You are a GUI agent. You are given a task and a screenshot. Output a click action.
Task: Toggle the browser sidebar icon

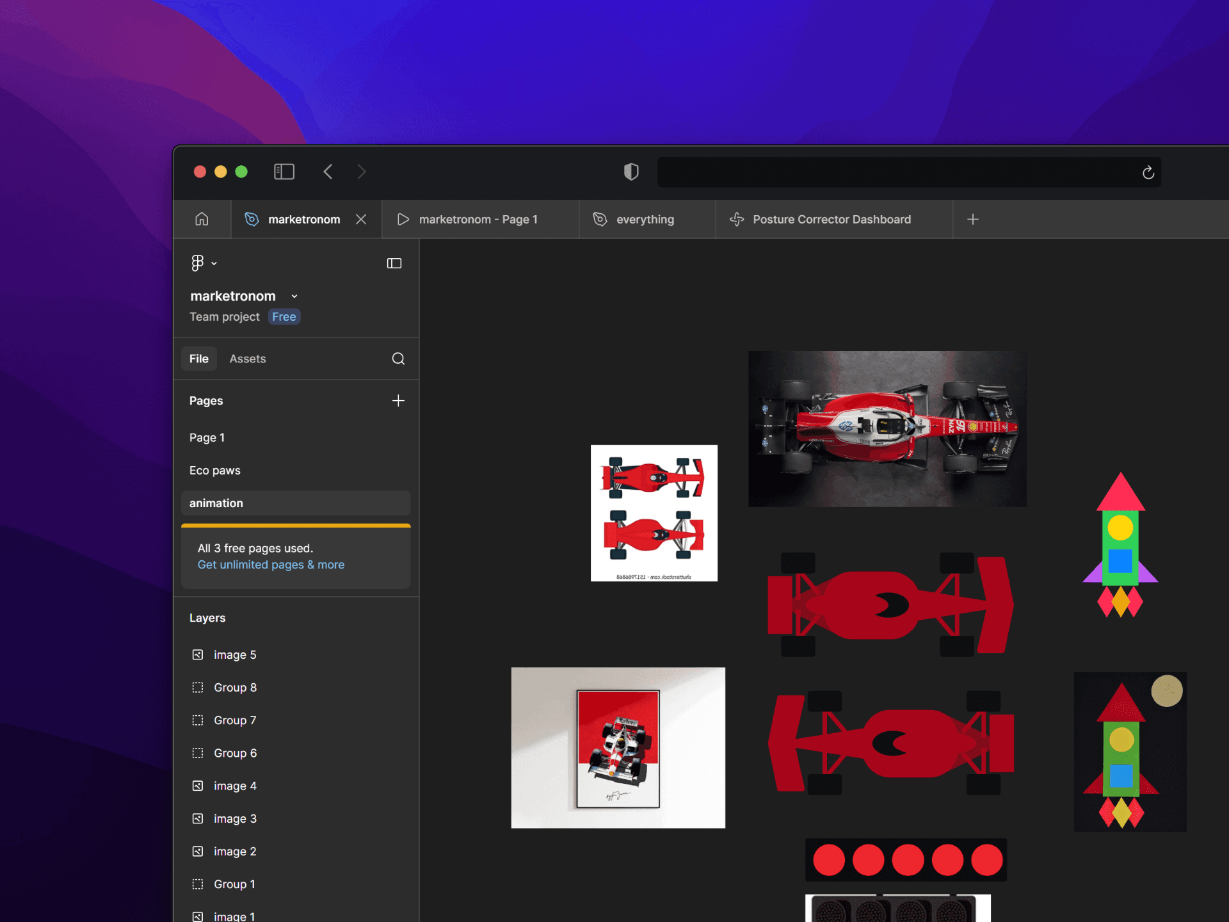tap(284, 172)
